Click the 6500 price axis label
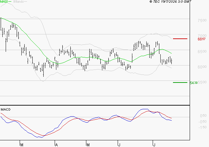The width and height of the screenshot is (209, 147). click(x=202, y=51)
